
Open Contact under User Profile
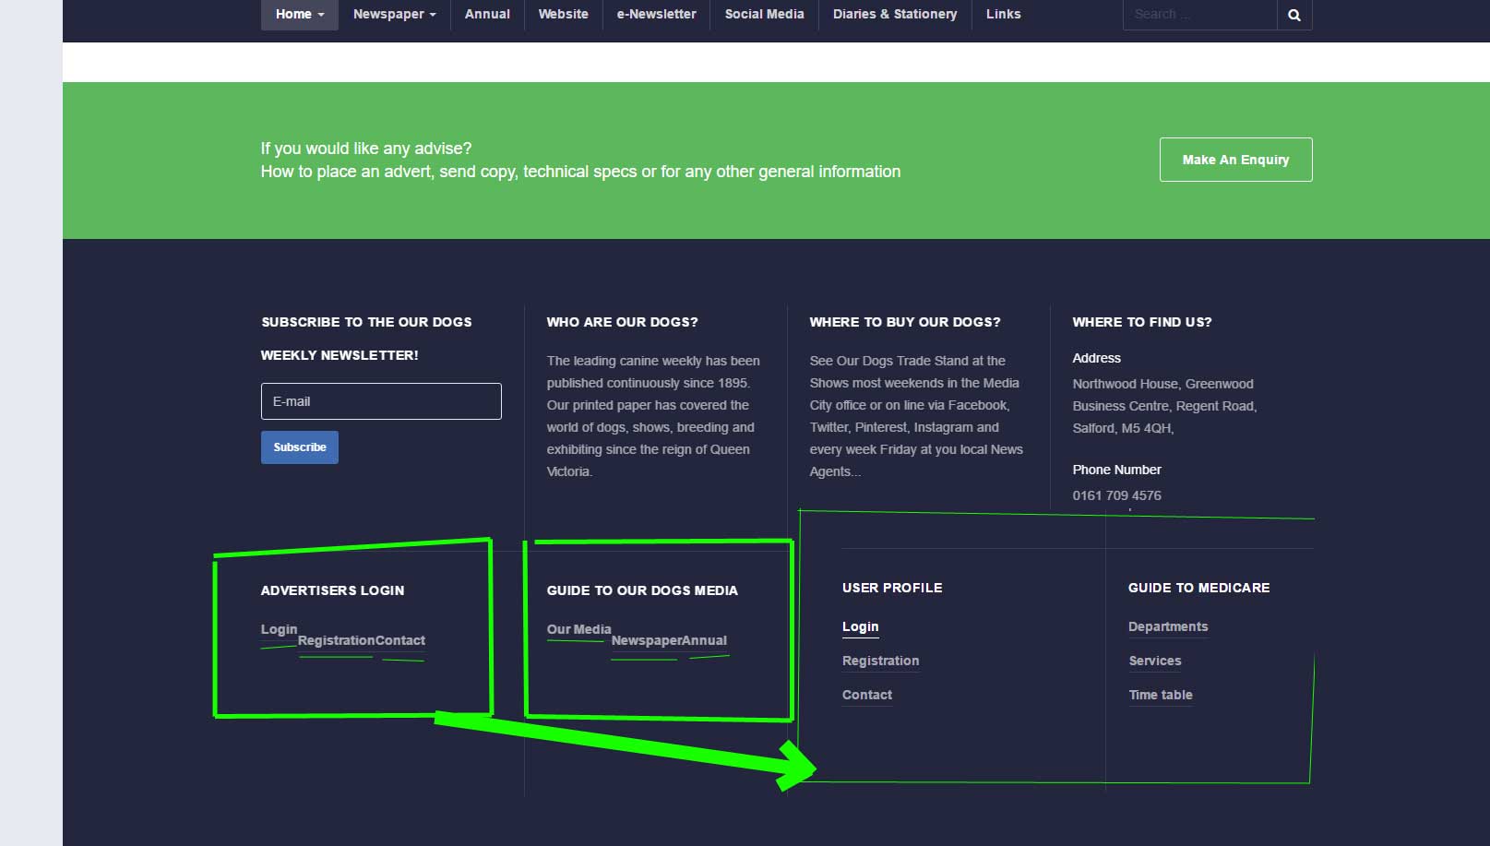pyautogui.click(x=867, y=695)
